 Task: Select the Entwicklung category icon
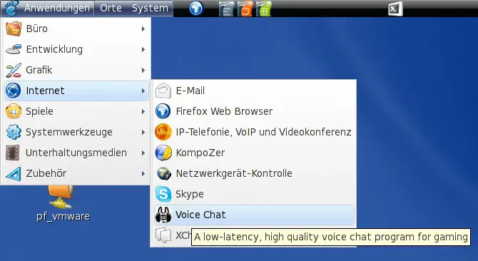14,49
